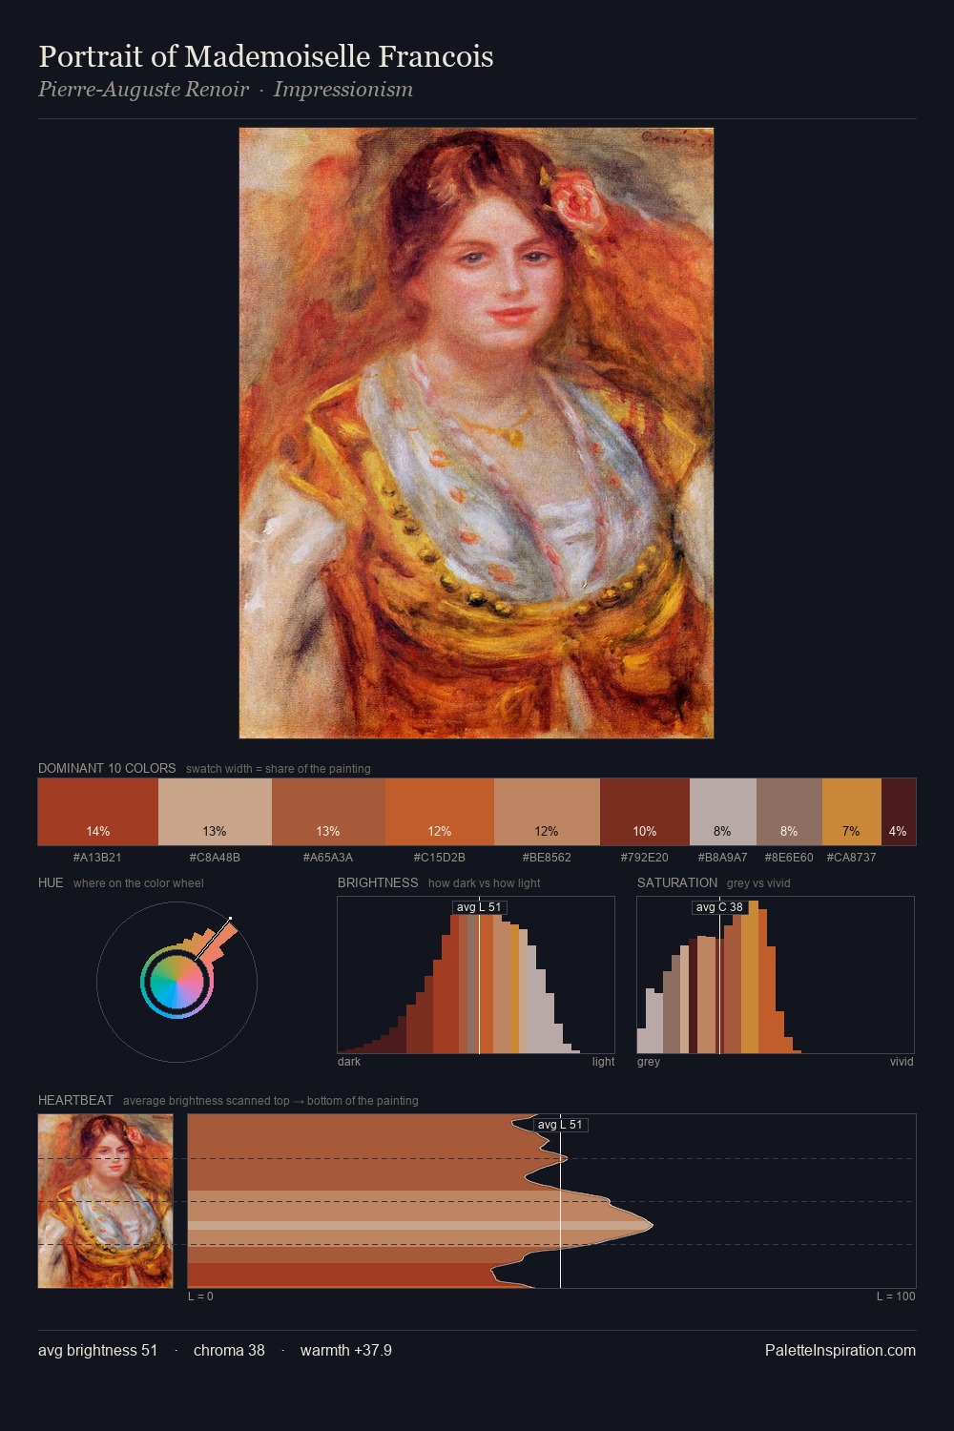
Task: Click the hex label #A65A3A
Action: pyautogui.click(x=328, y=858)
